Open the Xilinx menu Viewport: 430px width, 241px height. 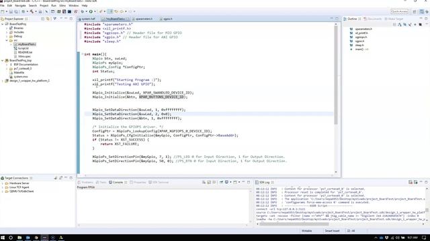[x=62, y=5]
